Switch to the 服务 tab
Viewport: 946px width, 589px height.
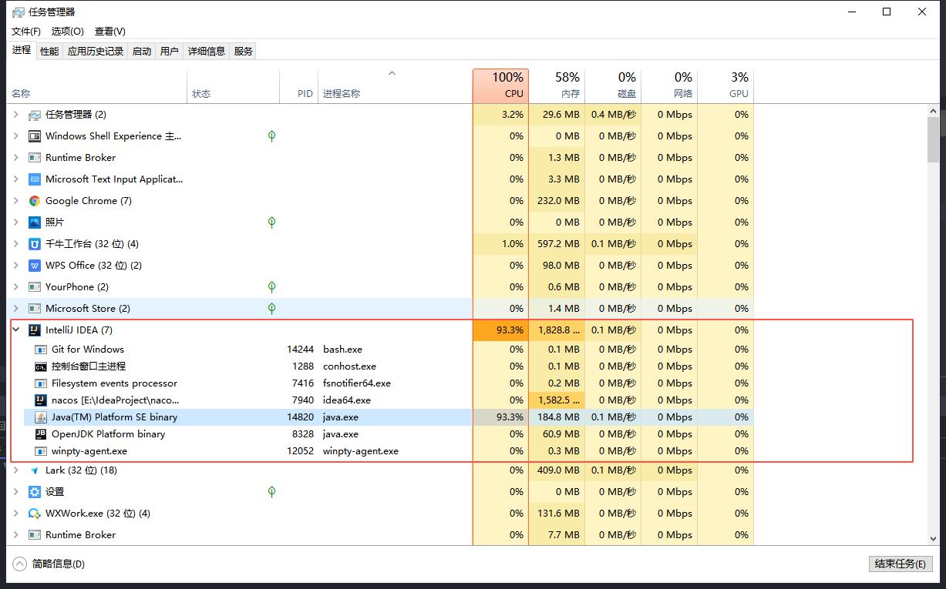(244, 52)
